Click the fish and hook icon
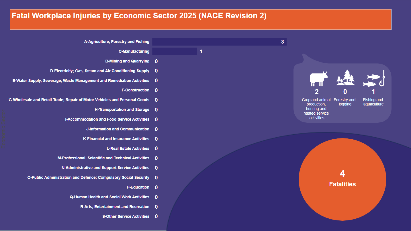Image resolution: width=411 pixels, height=231 pixels. click(x=374, y=78)
